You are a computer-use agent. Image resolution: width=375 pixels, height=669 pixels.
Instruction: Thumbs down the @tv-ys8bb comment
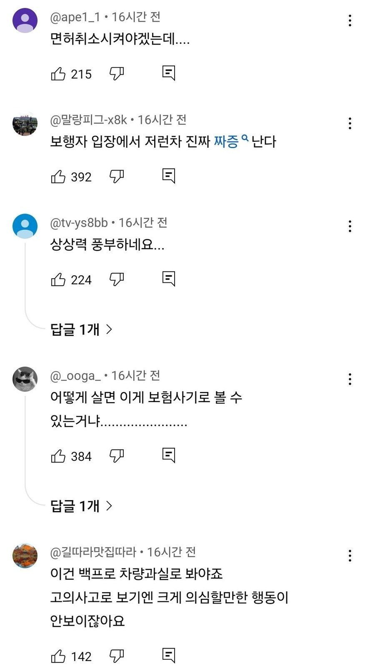point(117,279)
